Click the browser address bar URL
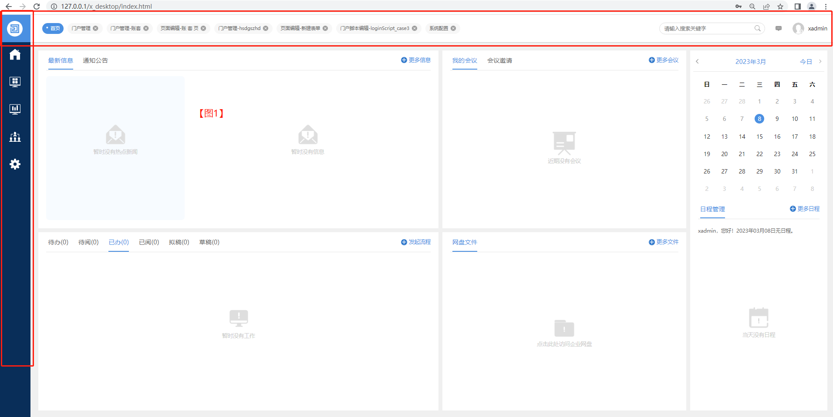The width and height of the screenshot is (833, 417). [x=106, y=7]
